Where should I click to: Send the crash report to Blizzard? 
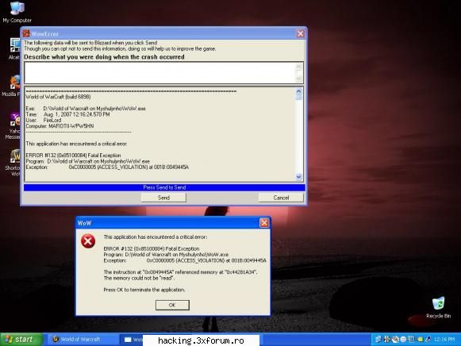tap(163, 198)
